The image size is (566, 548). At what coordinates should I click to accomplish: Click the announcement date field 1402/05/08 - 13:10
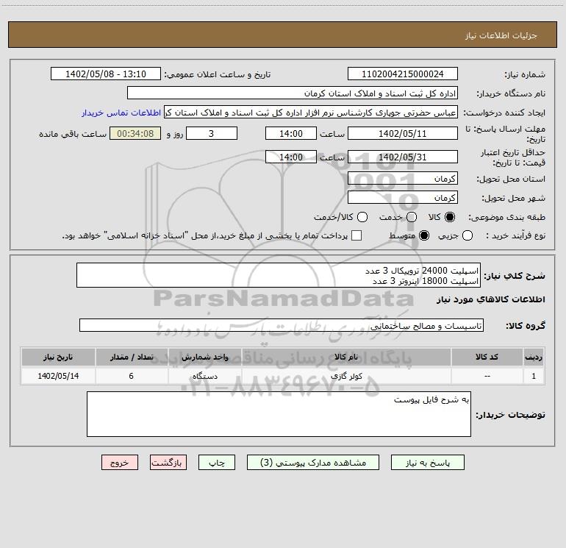point(106,74)
